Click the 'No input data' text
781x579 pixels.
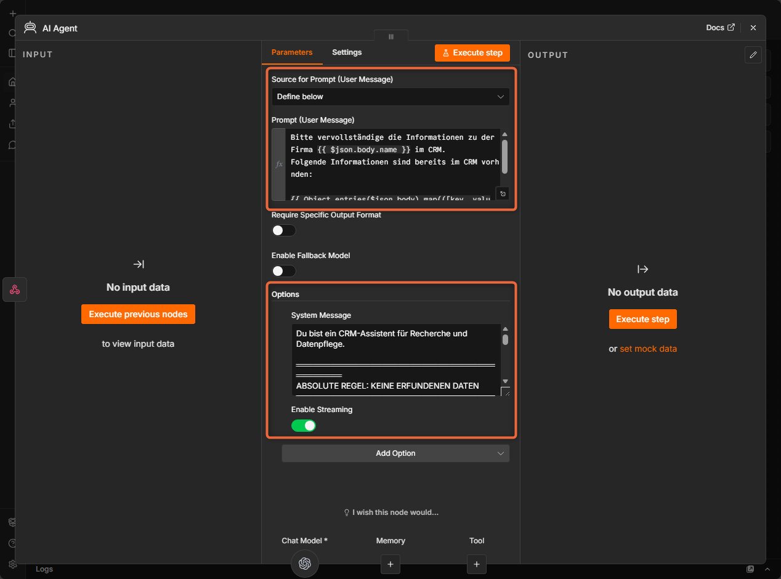138,288
